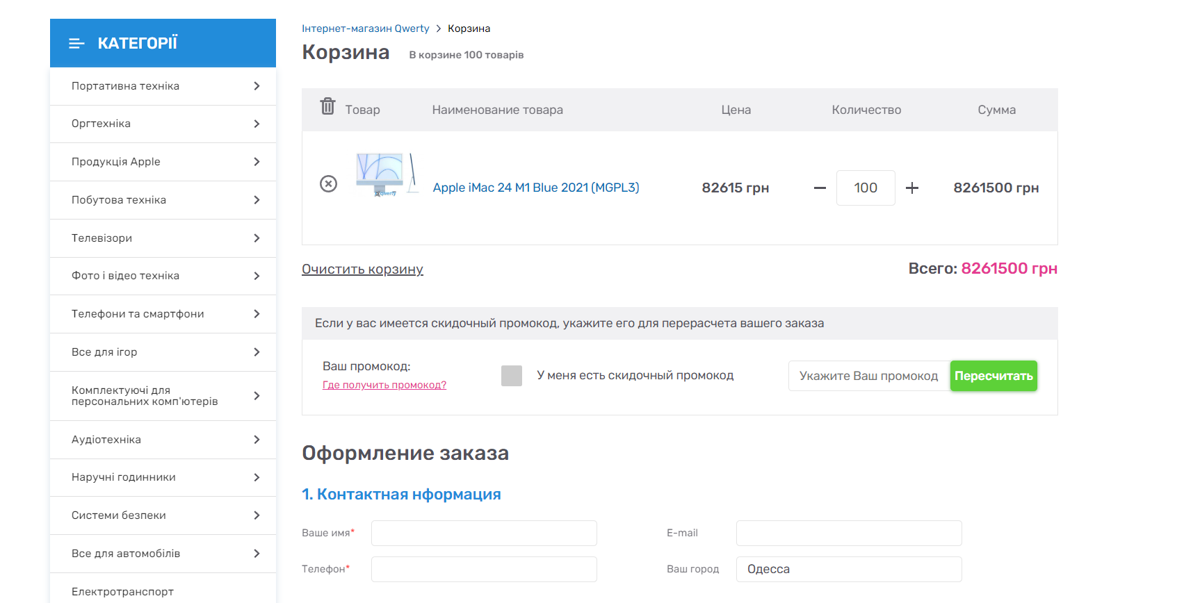Click the categories hamburger menu icon
The image size is (1184, 603).
(76, 44)
